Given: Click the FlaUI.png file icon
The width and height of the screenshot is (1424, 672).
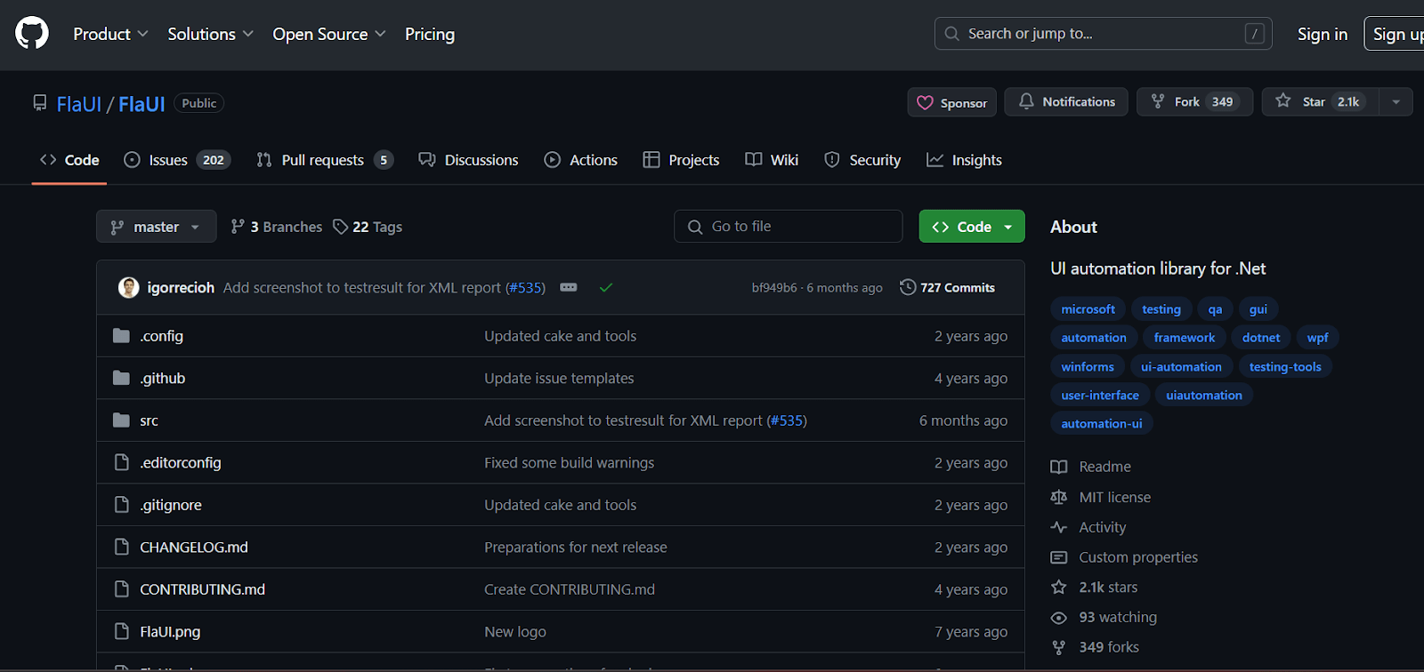Looking at the screenshot, I should tap(122, 631).
